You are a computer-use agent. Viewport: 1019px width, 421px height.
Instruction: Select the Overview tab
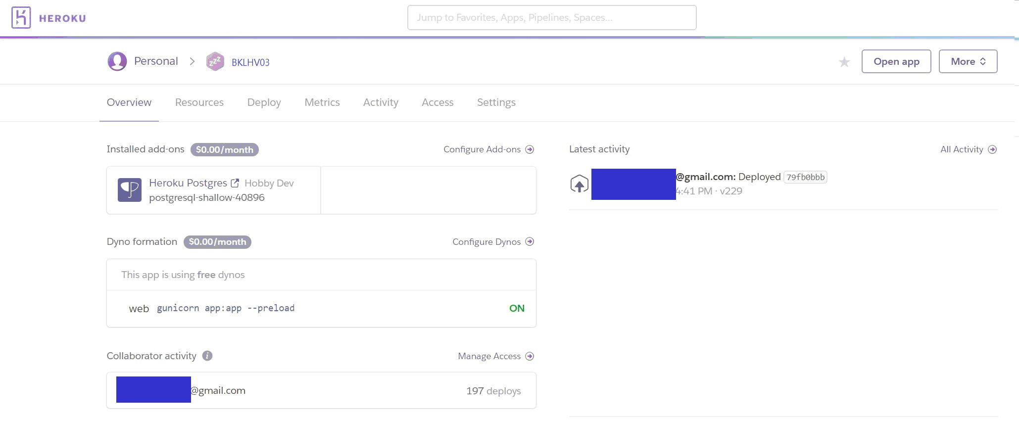click(x=129, y=102)
